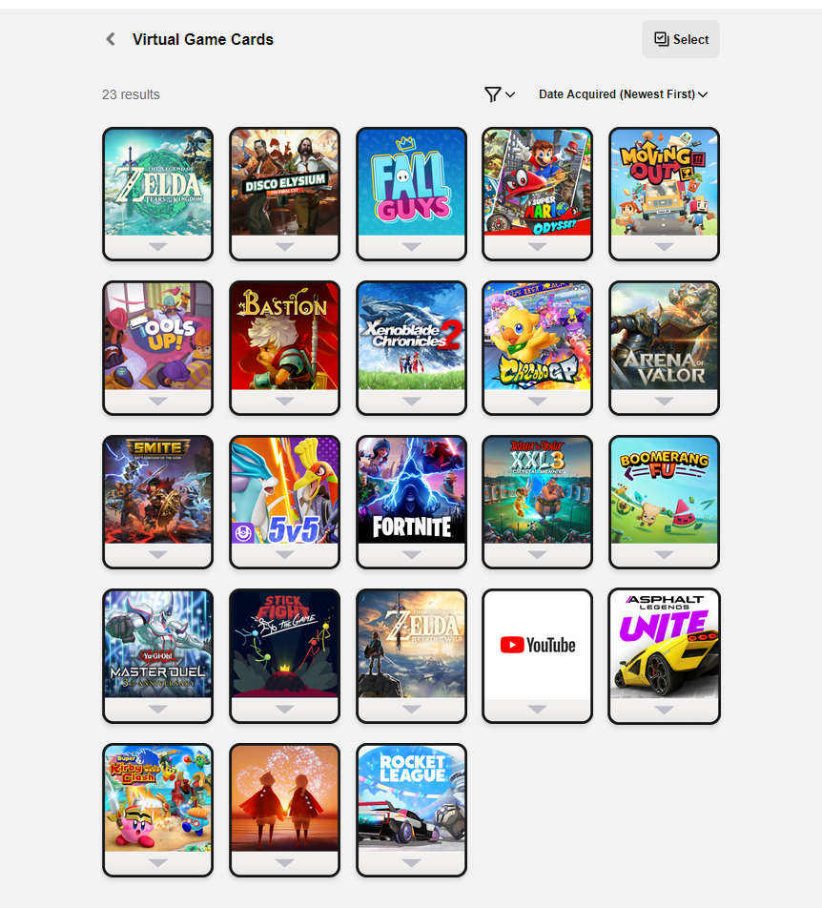Open the Fall Guys game card
Viewport: 822px width, 908px height.
point(411,182)
